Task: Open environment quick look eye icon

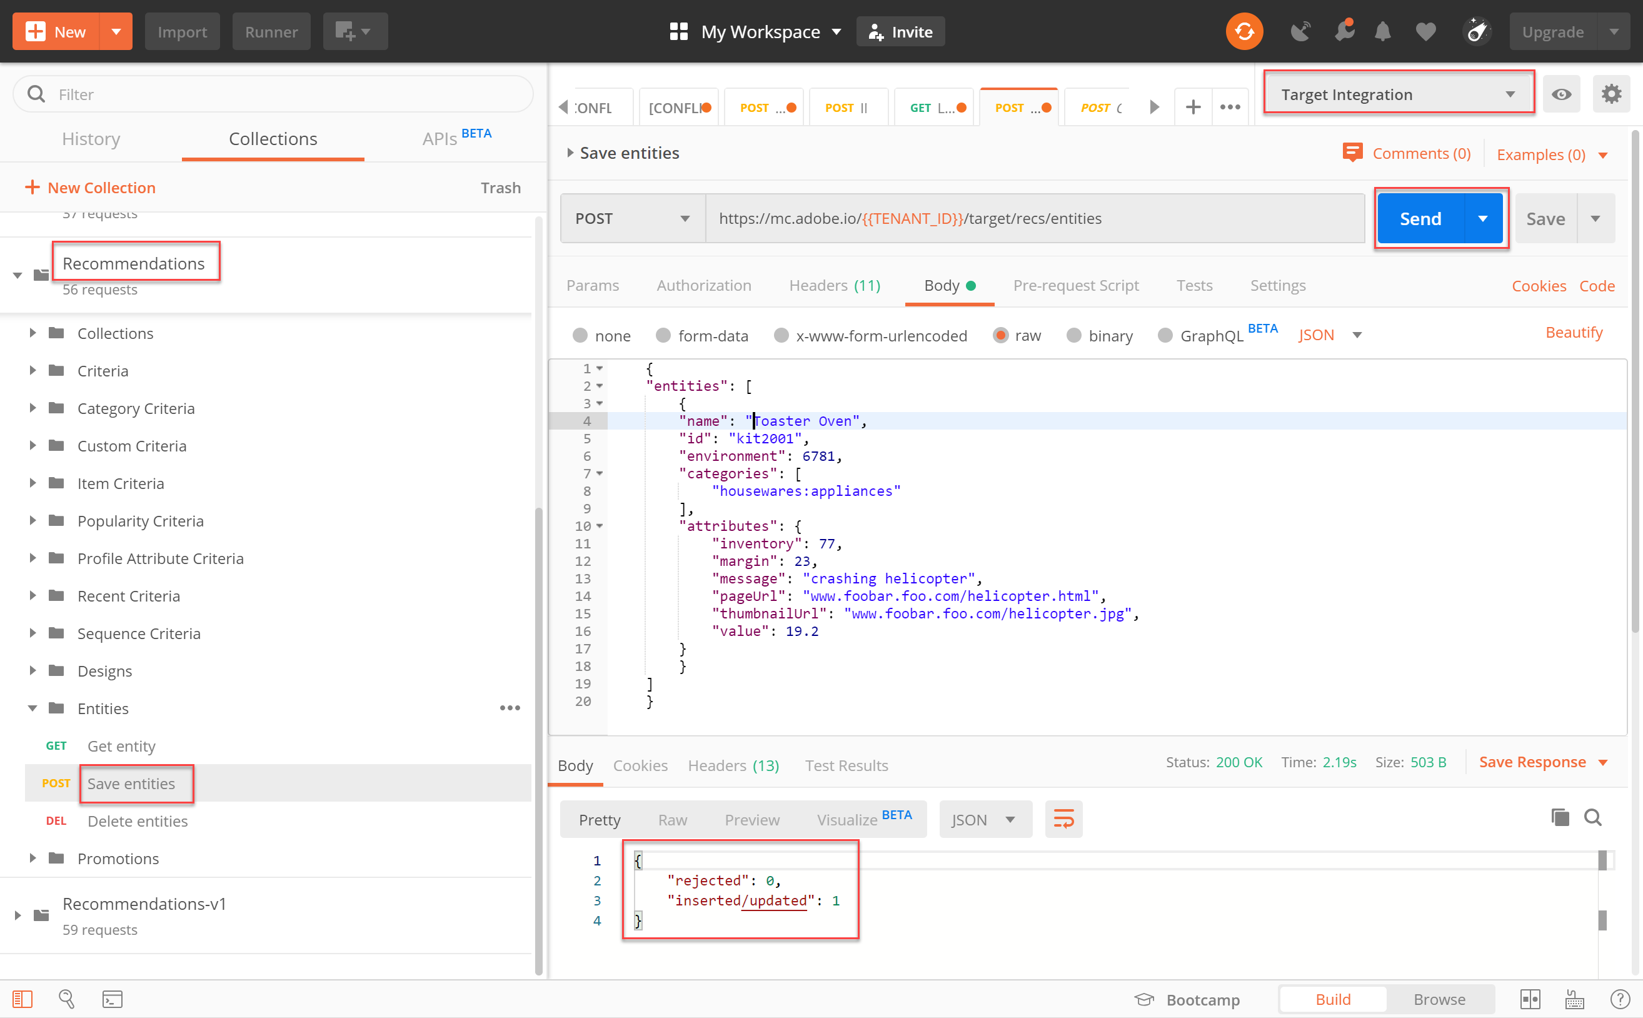Action: coord(1562,94)
